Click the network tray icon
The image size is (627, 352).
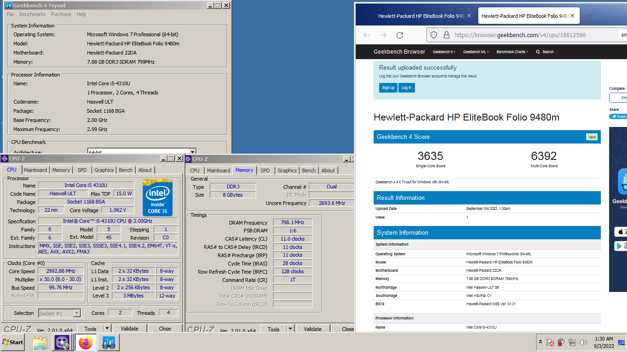(572, 342)
